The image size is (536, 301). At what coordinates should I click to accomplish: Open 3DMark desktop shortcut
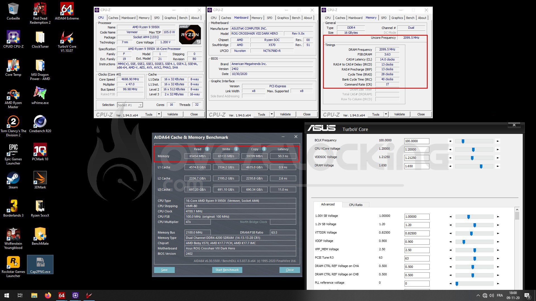(40, 180)
